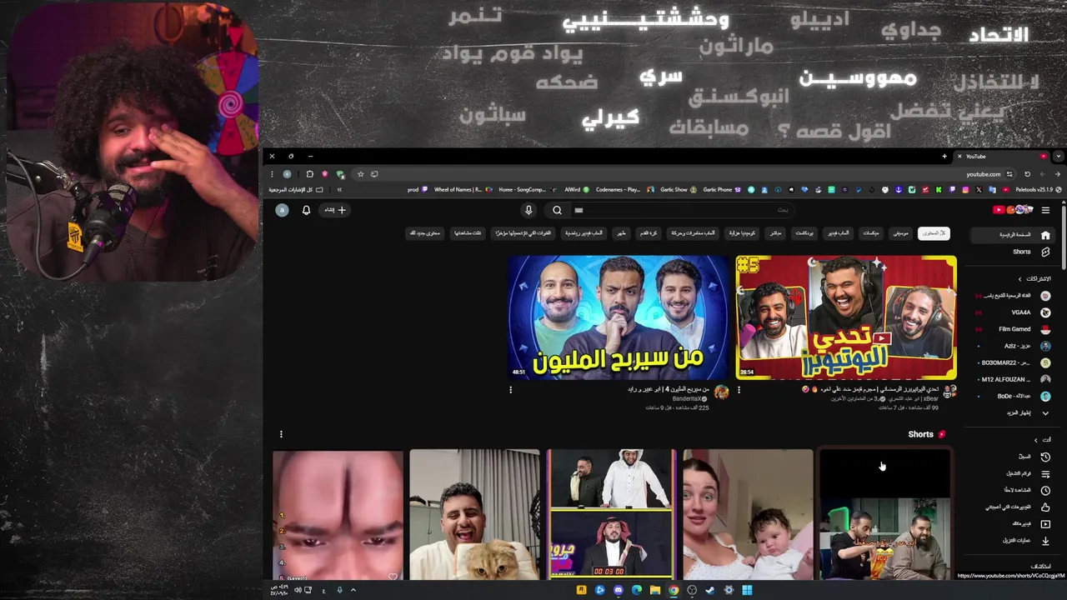Click the YouTube Home icon in sidebar
The image size is (1067, 600).
point(1045,235)
